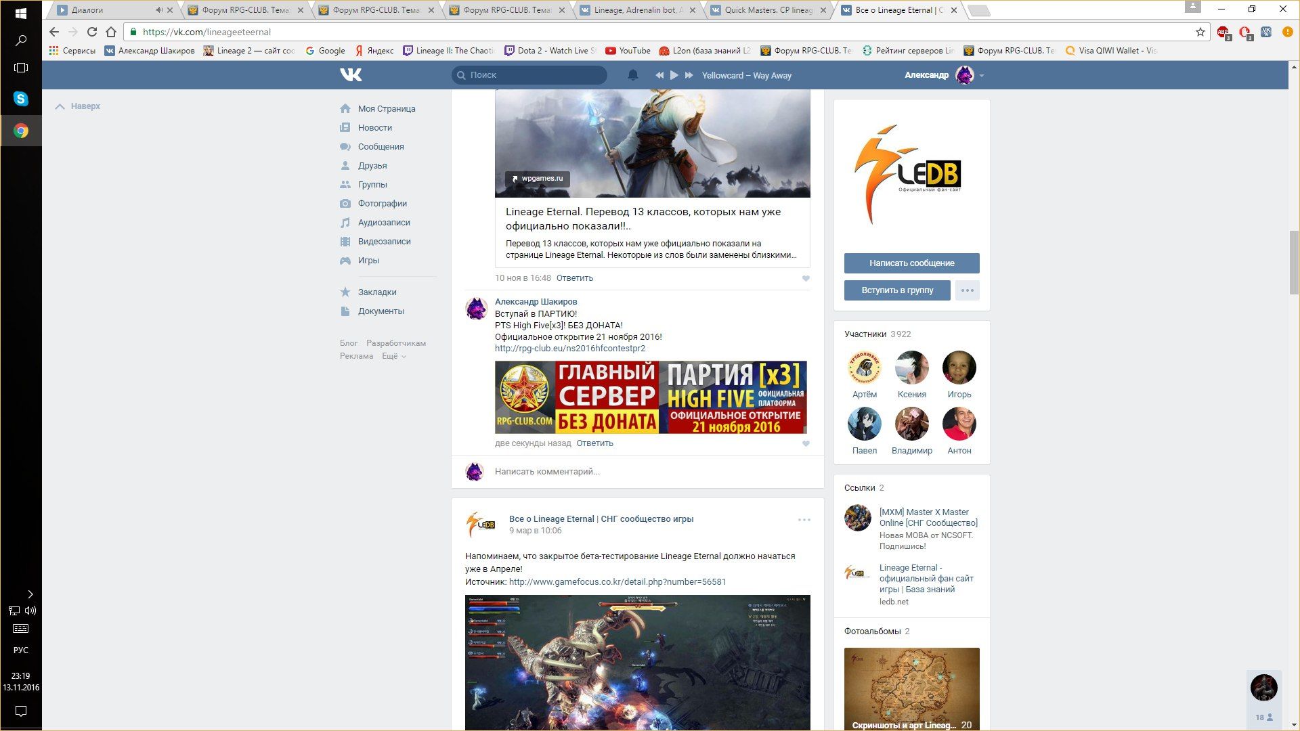1300x731 pixels.
Task: Open the volume tray icon
Action: click(x=30, y=611)
